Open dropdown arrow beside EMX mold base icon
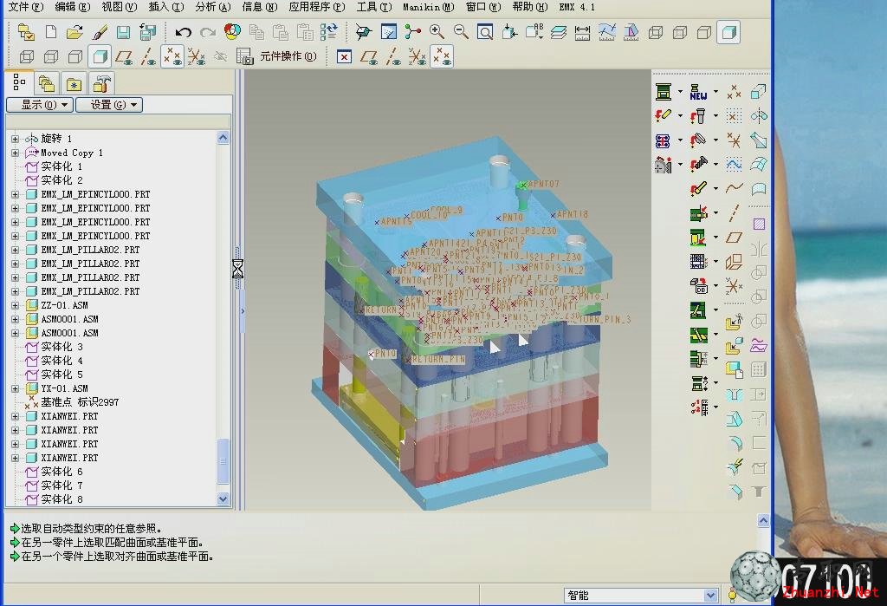The image size is (887, 606). [x=680, y=91]
